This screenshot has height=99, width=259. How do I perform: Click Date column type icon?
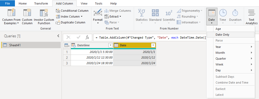[x=116, y=45]
